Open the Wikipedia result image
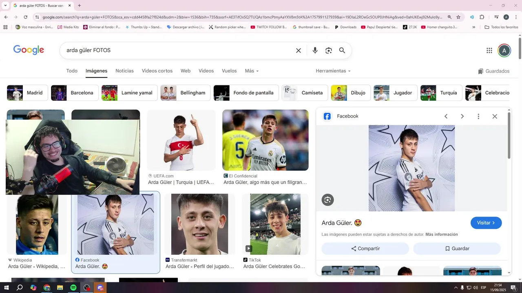Screen dimensions: 522x293 point(37,225)
